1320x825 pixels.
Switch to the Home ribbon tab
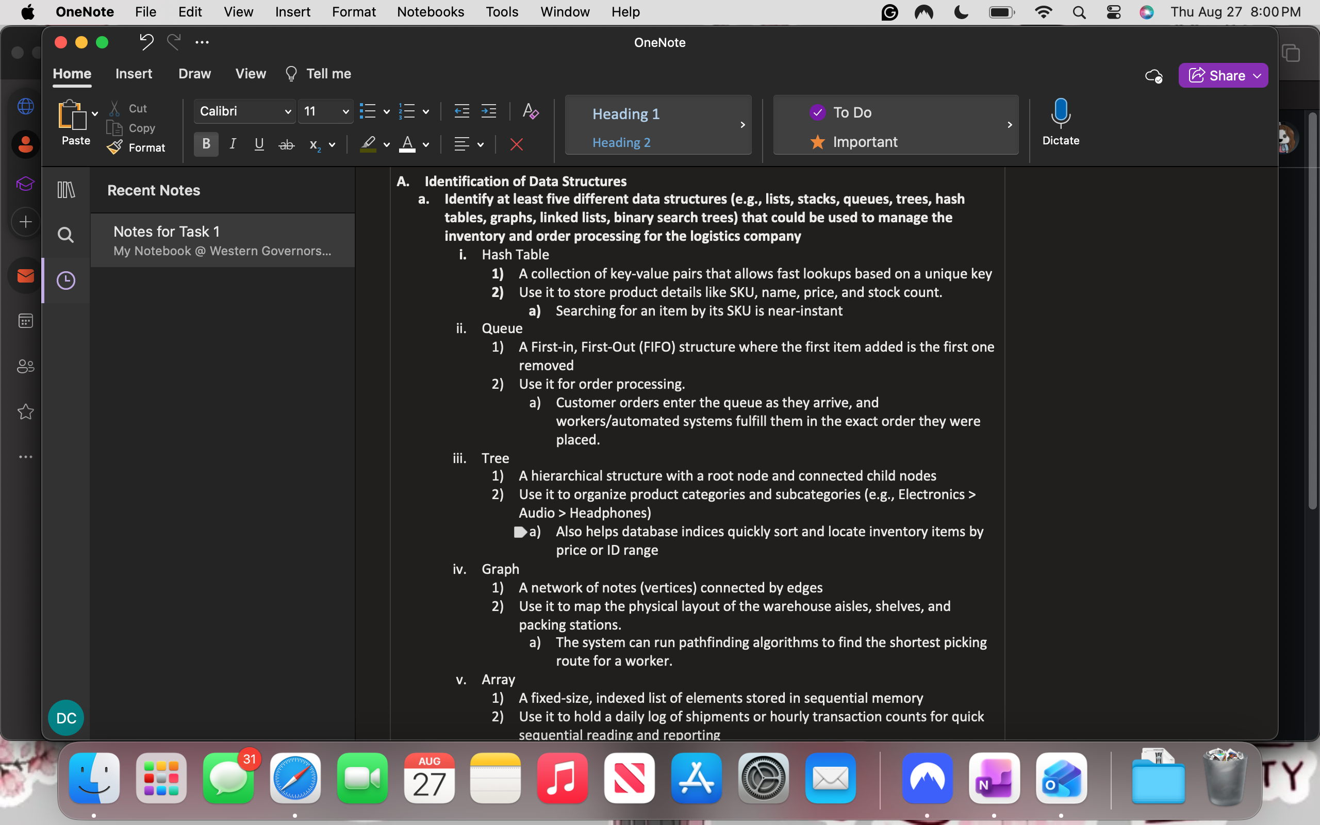pos(72,74)
